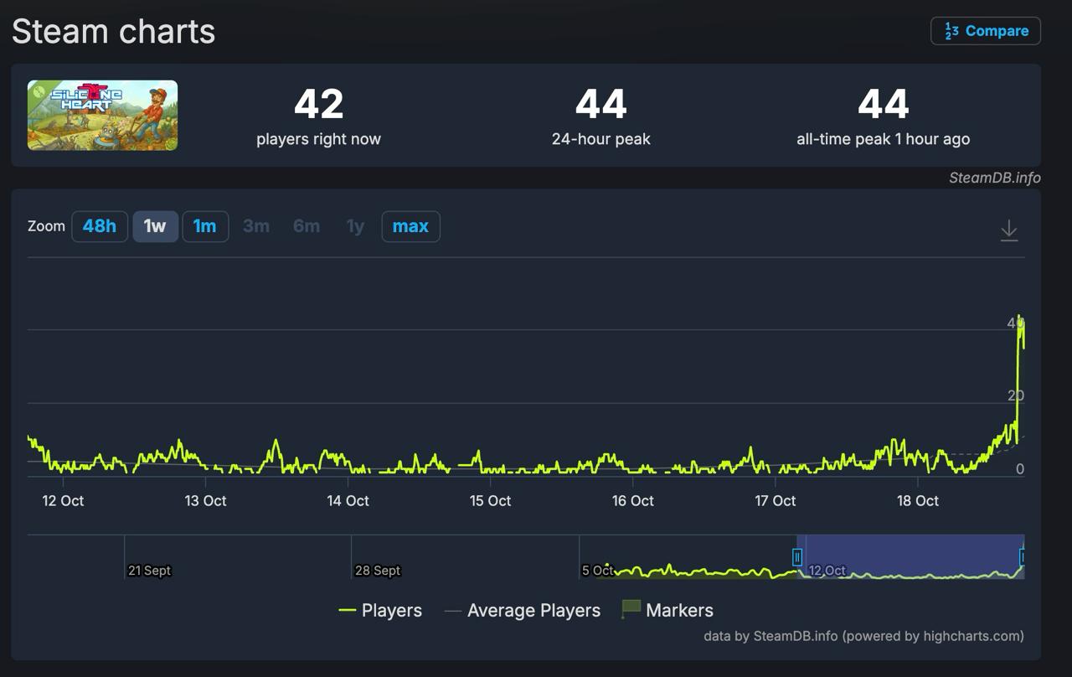1072x677 pixels.
Task: Click the 28 Sept navigator label
Action: 378,571
